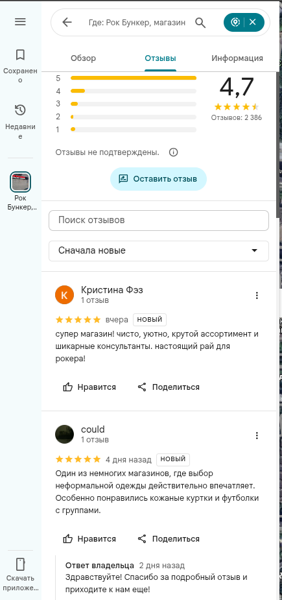
Task: Open the Сначала новые sort dropdown
Action: point(159,250)
